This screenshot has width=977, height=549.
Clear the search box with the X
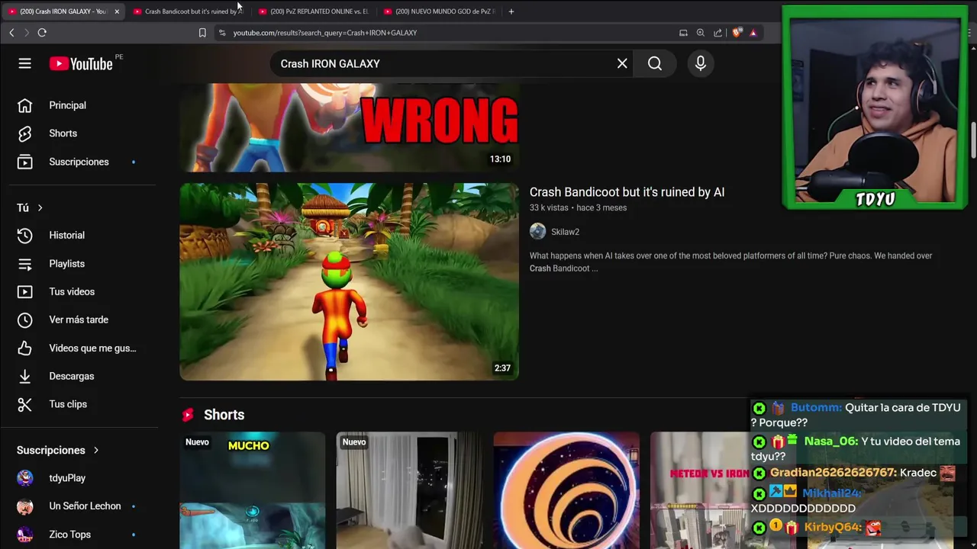[622, 64]
